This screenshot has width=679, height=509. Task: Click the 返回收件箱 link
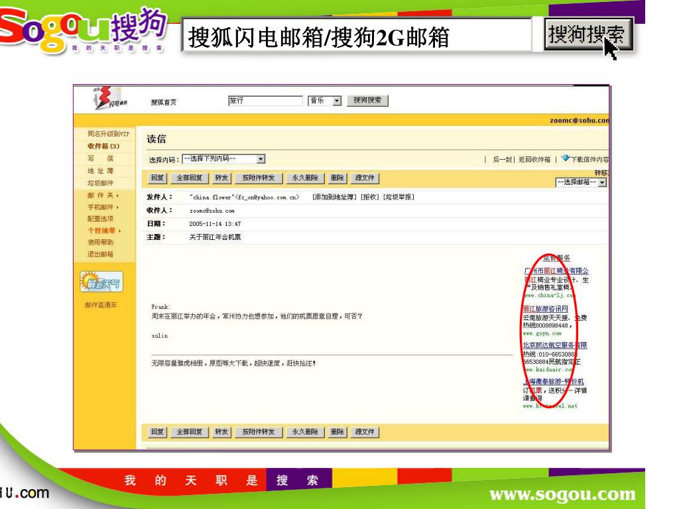coord(534,160)
